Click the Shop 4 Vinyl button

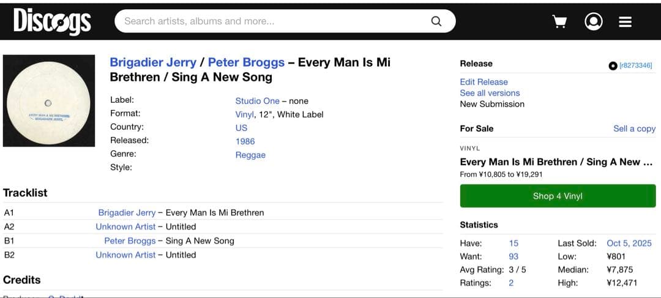click(x=558, y=196)
